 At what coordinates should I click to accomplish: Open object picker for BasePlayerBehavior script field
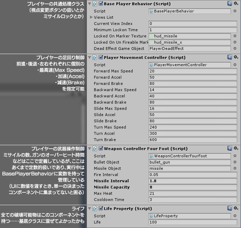235,11
